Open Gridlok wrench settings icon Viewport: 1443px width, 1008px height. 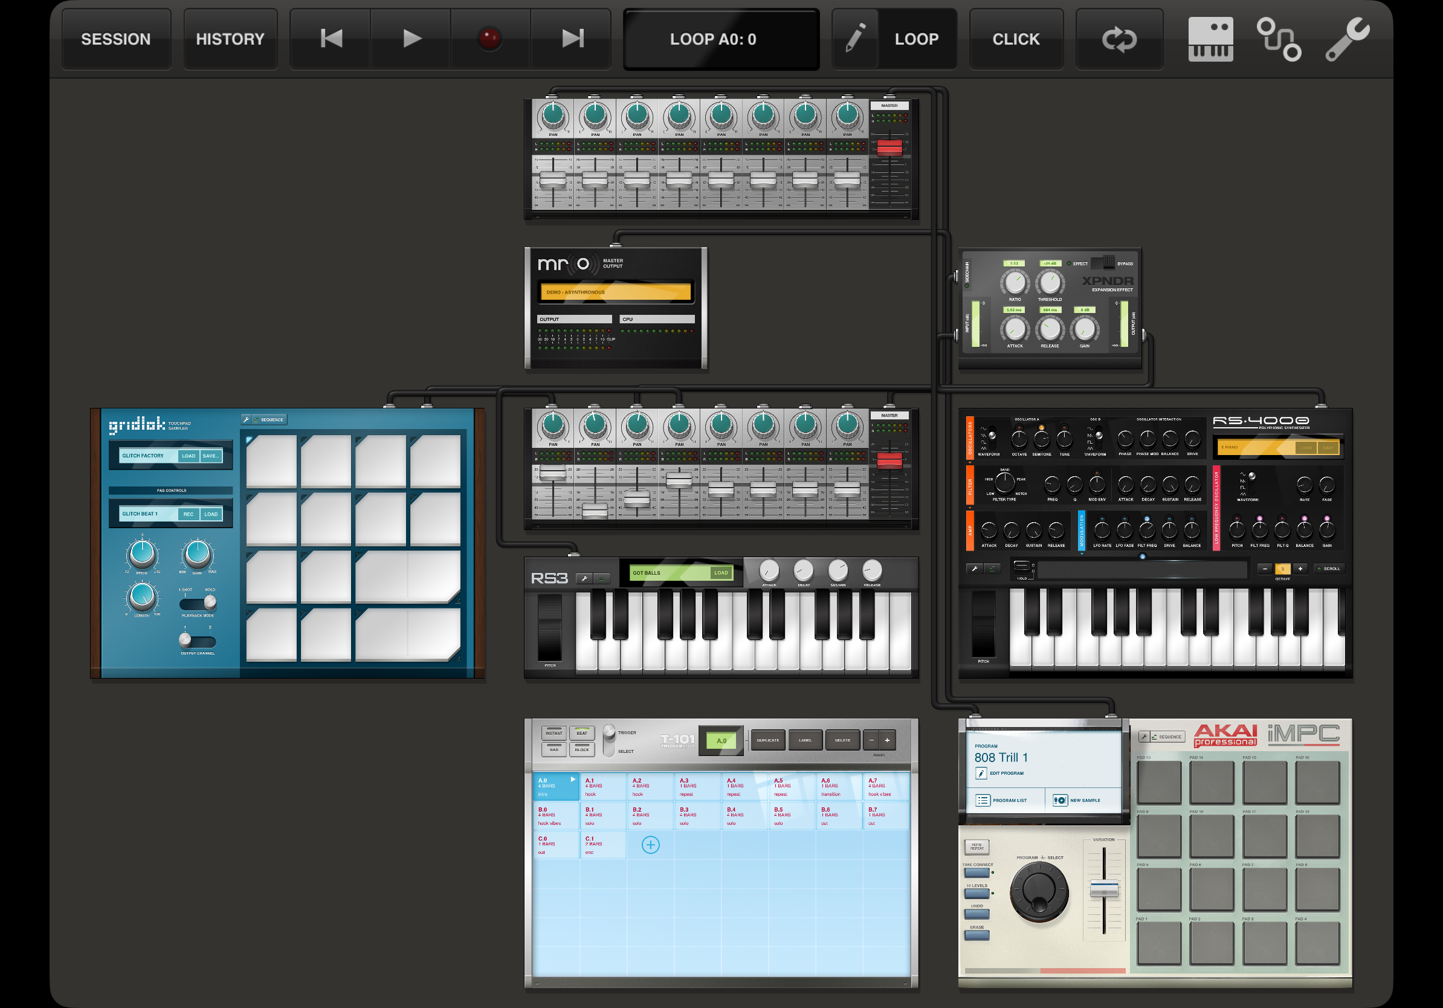pyautogui.click(x=247, y=419)
